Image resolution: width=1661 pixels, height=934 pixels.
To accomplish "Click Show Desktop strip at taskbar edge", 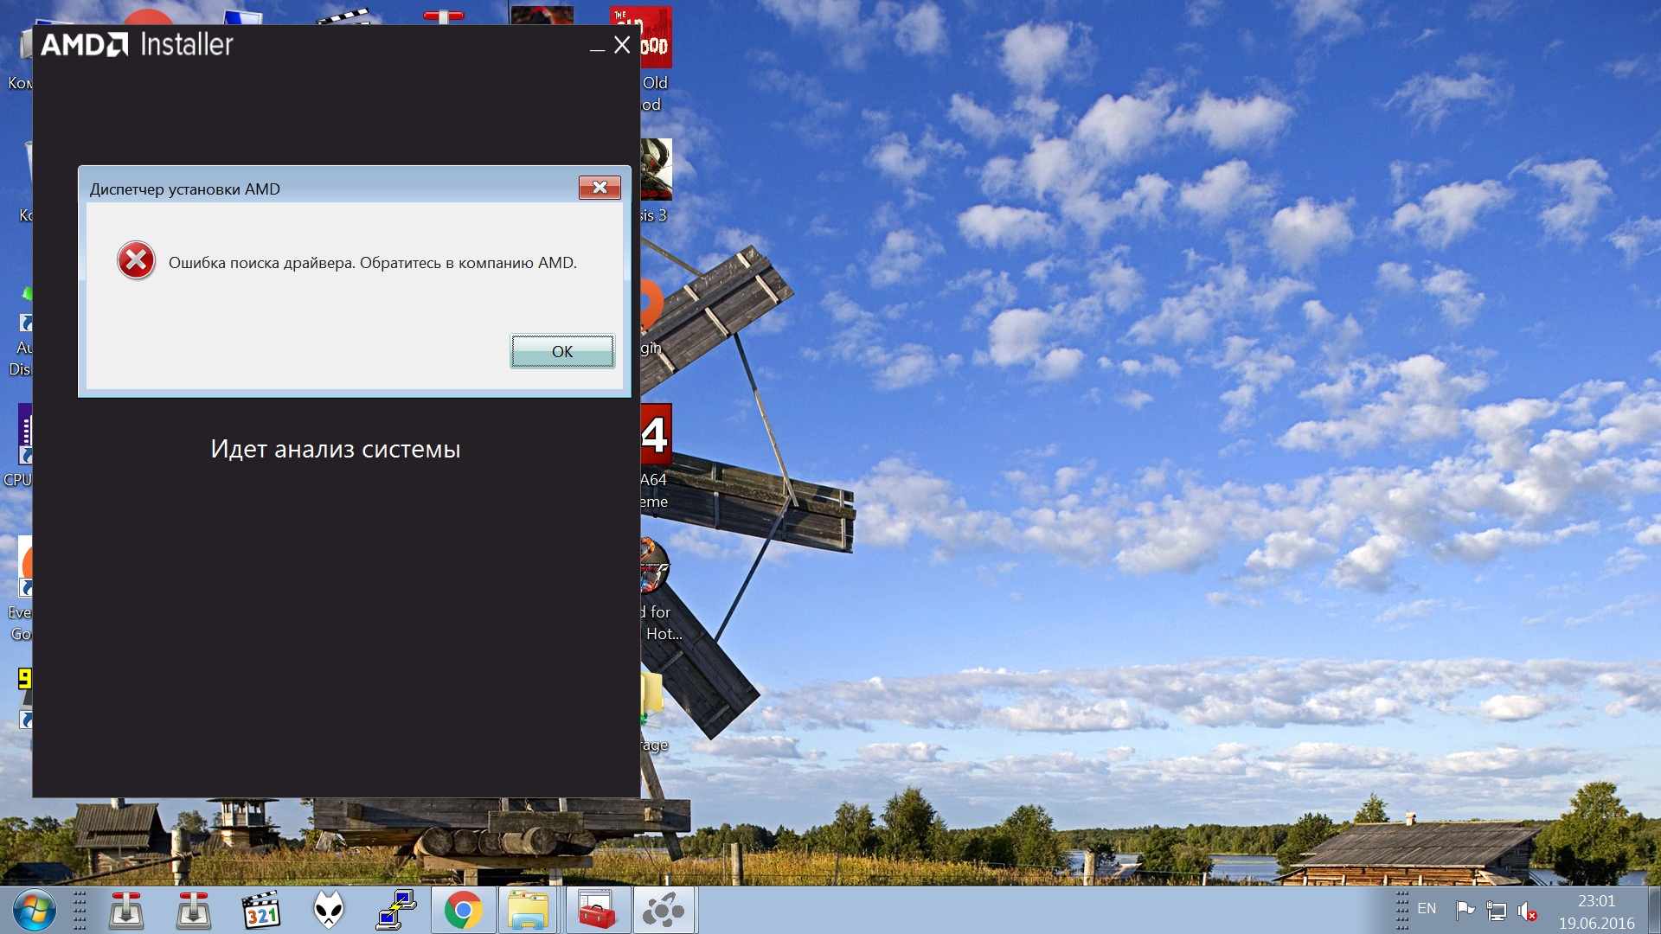I will 1655,911.
